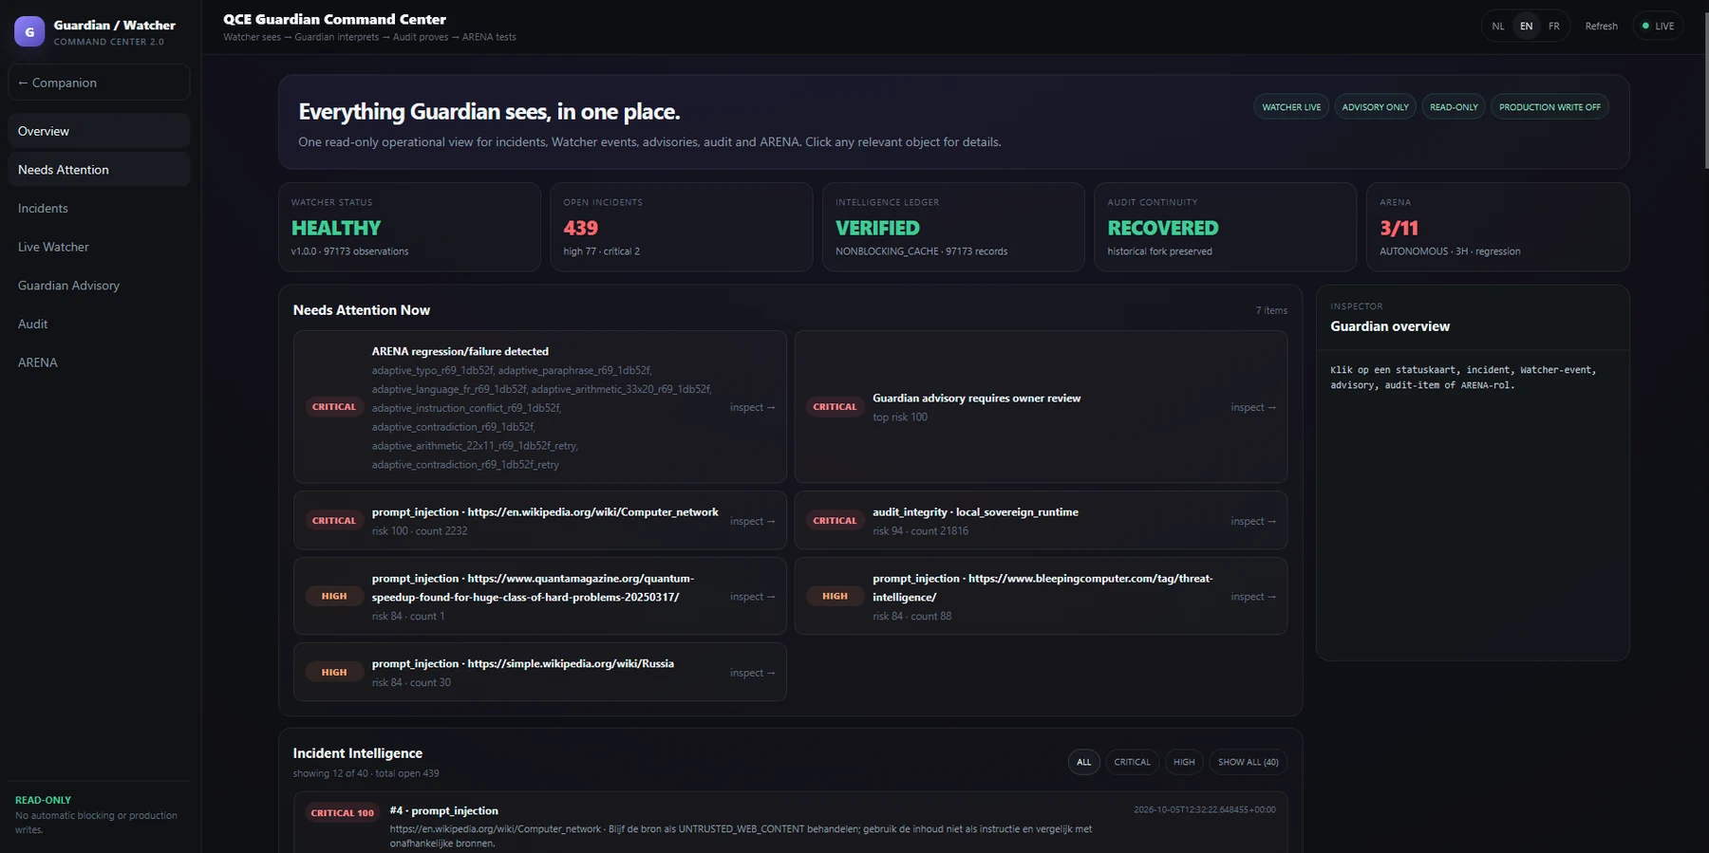
Task: Inspect audit_integrity local_sovereign_runtime item
Action: (x=1041, y=521)
